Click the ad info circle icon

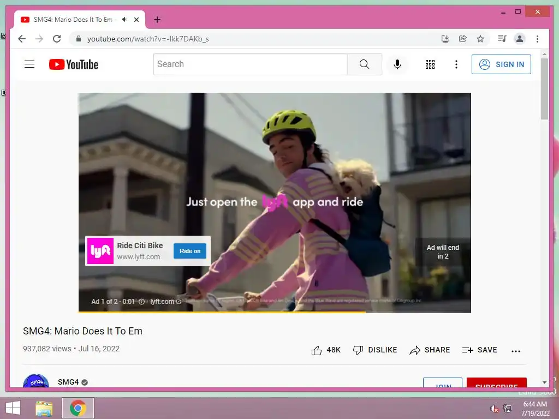141,301
